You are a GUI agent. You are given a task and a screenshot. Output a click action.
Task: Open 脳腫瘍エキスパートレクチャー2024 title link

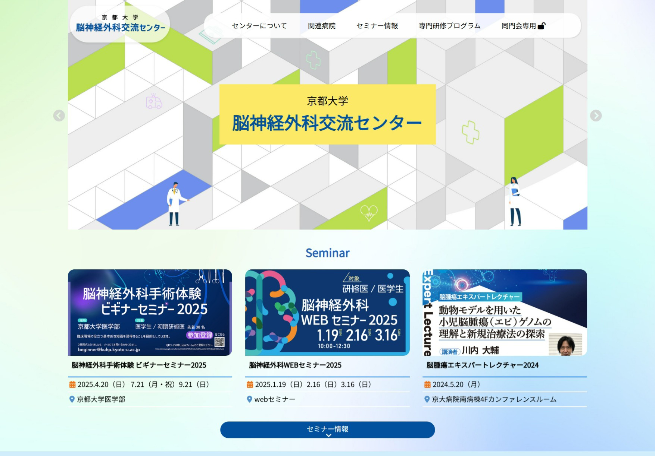[483, 365]
